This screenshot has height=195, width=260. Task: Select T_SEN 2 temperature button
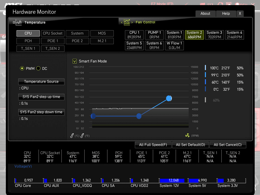pos(53,48)
